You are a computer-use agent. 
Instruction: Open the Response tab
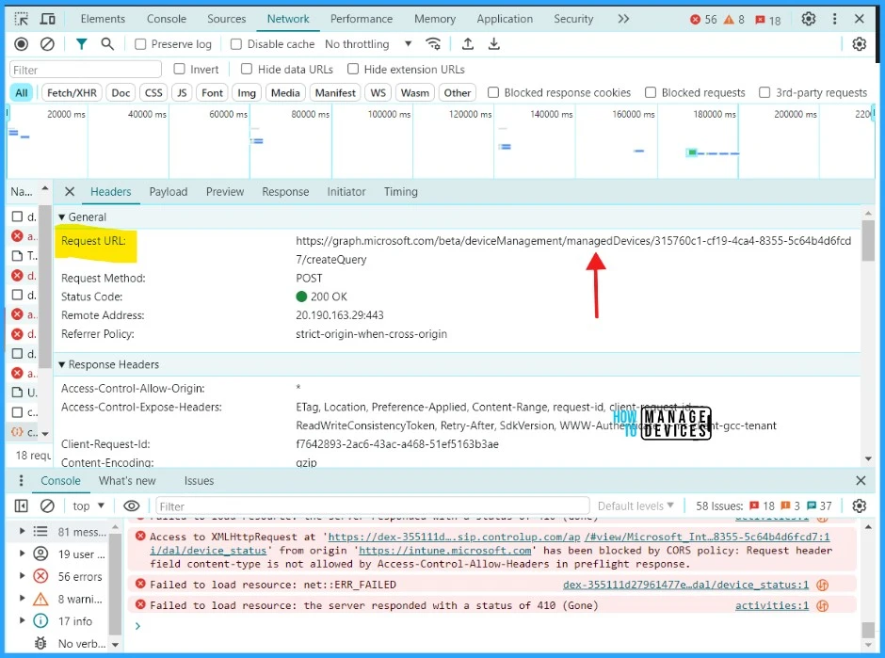(x=285, y=192)
